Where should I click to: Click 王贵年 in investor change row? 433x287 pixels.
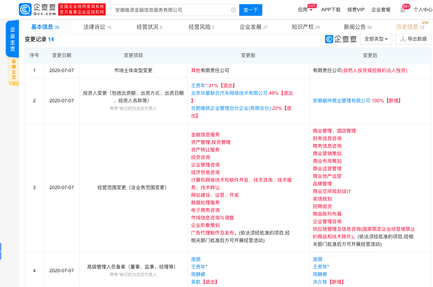[198, 85]
